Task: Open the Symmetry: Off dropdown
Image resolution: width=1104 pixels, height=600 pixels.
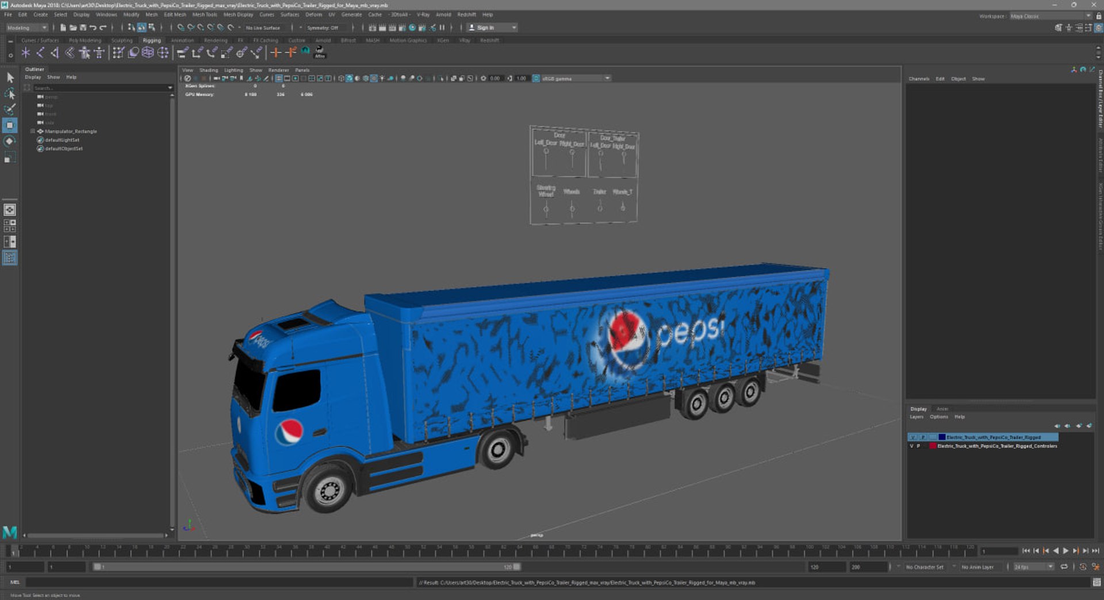Action: [x=325, y=28]
